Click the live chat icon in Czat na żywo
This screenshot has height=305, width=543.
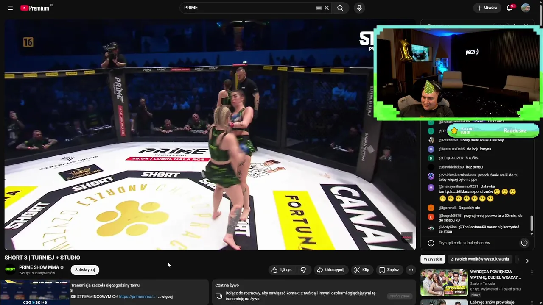click(219, 296)
